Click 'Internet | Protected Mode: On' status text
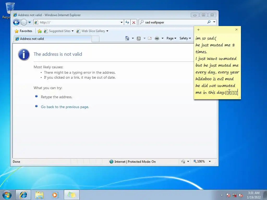267x200 pixels. pos(135,161)
